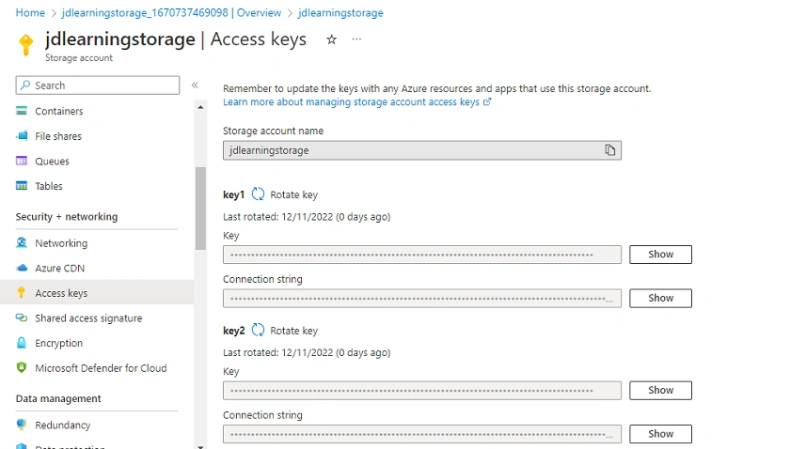Click the key2 hidden Key field
Image resolution: width=790 pixels, height=449 pixels.
422,390
